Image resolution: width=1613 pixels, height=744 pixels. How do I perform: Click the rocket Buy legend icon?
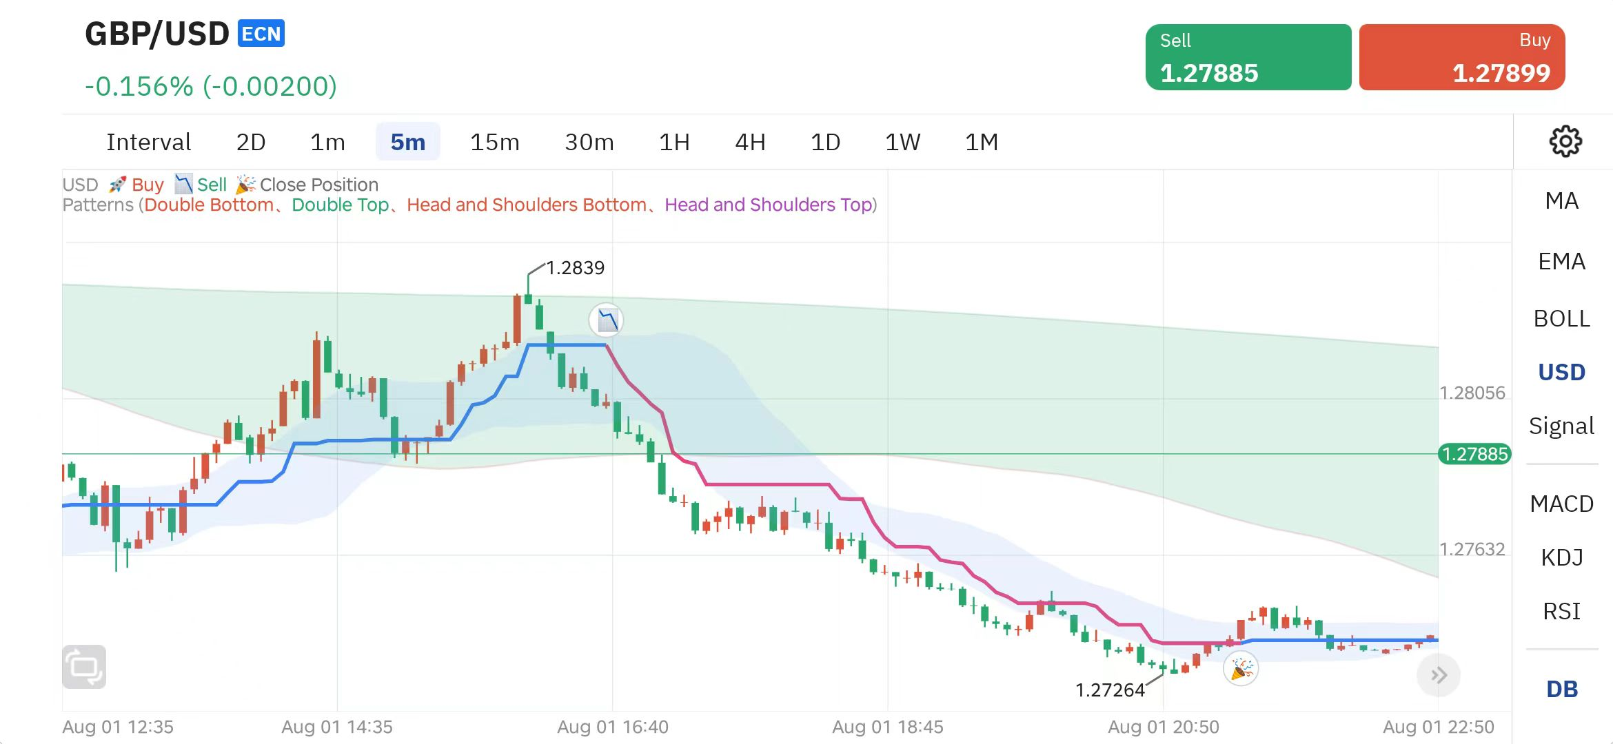pyautogui.click(x=118, y=185)
